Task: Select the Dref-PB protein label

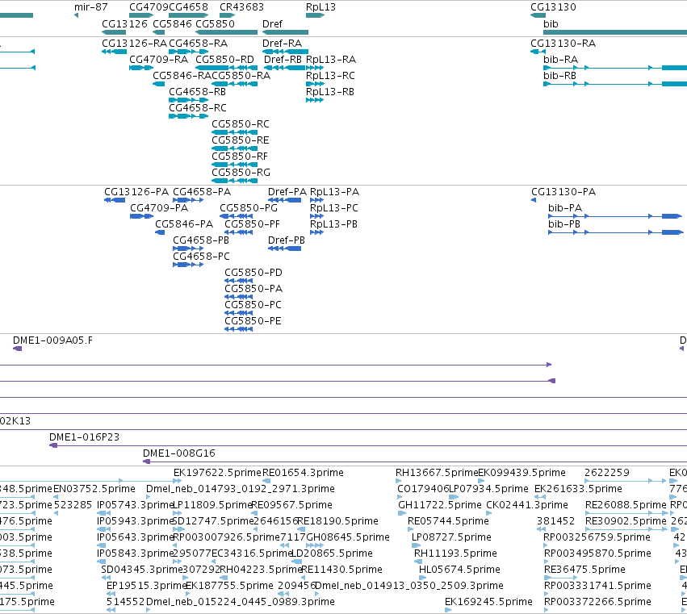Action: (x=286, y=240)
